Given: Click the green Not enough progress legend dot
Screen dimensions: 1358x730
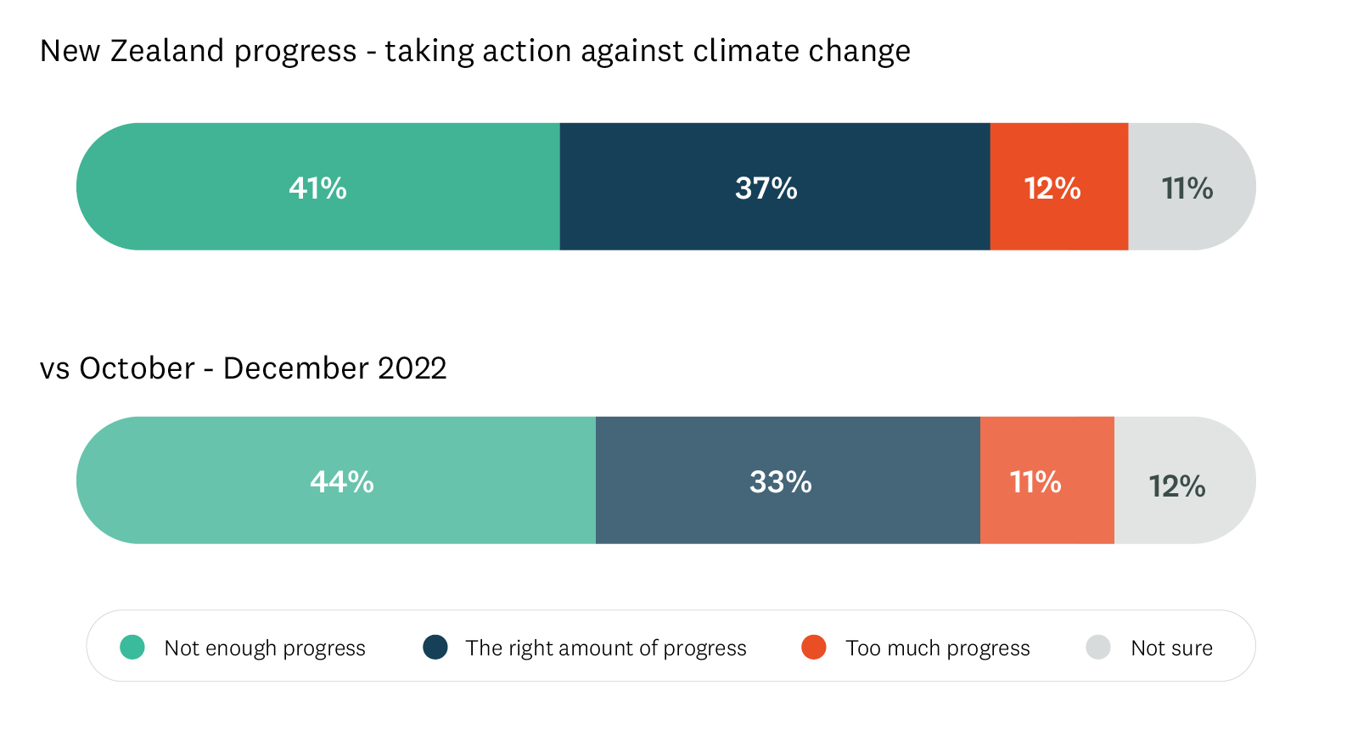Looking at the screenshot, I should tap(132, 647).
